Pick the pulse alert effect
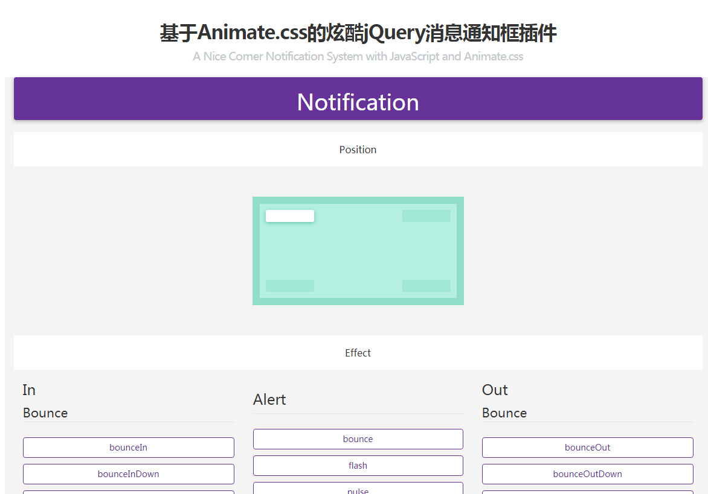708x494 pixels. [x=358, y=489]
